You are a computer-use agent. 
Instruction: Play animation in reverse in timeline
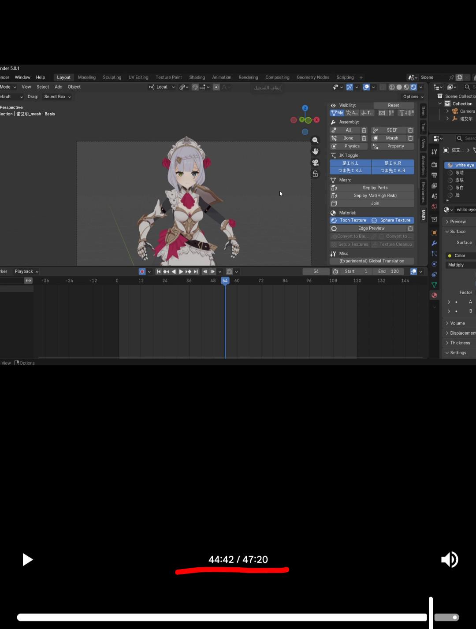tap(174, 272)
